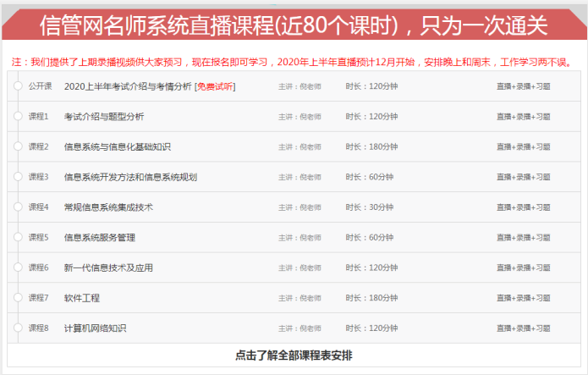Select the circle marker for 课程2

click(16, 146)
